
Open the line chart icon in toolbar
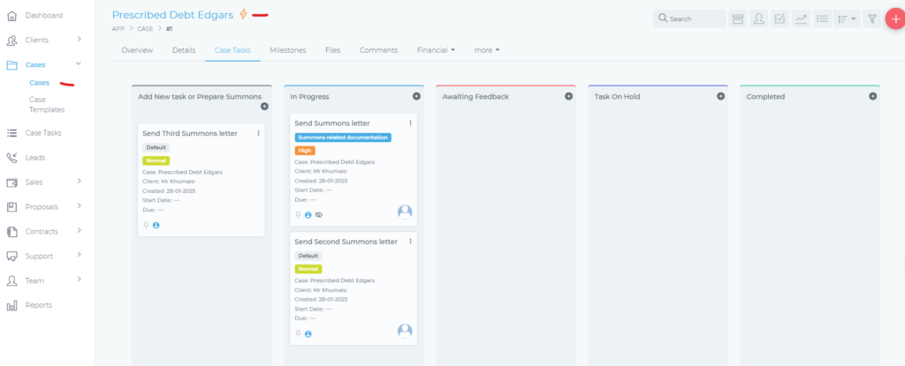802,19
